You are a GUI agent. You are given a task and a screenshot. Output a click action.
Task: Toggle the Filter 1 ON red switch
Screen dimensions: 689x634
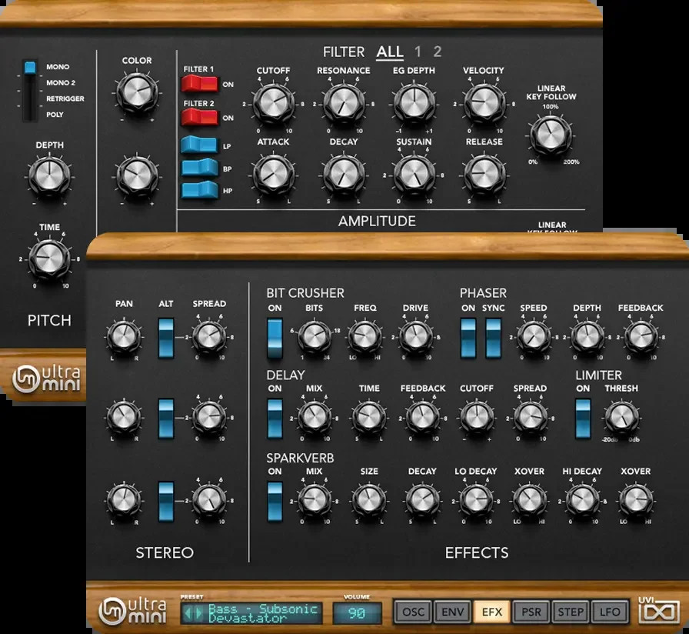[x=200, y=84]
